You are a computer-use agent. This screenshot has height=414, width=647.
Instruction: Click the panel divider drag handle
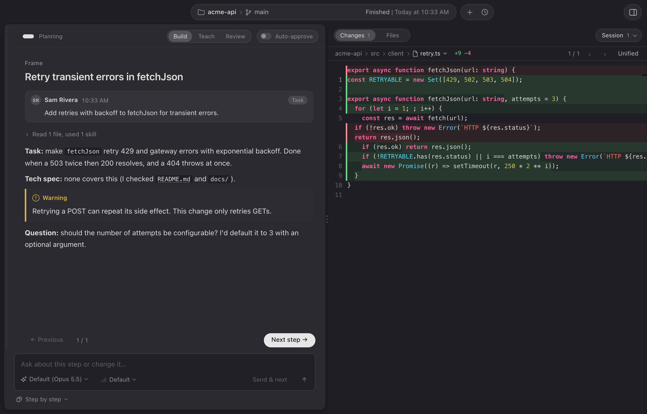[327, 219]
